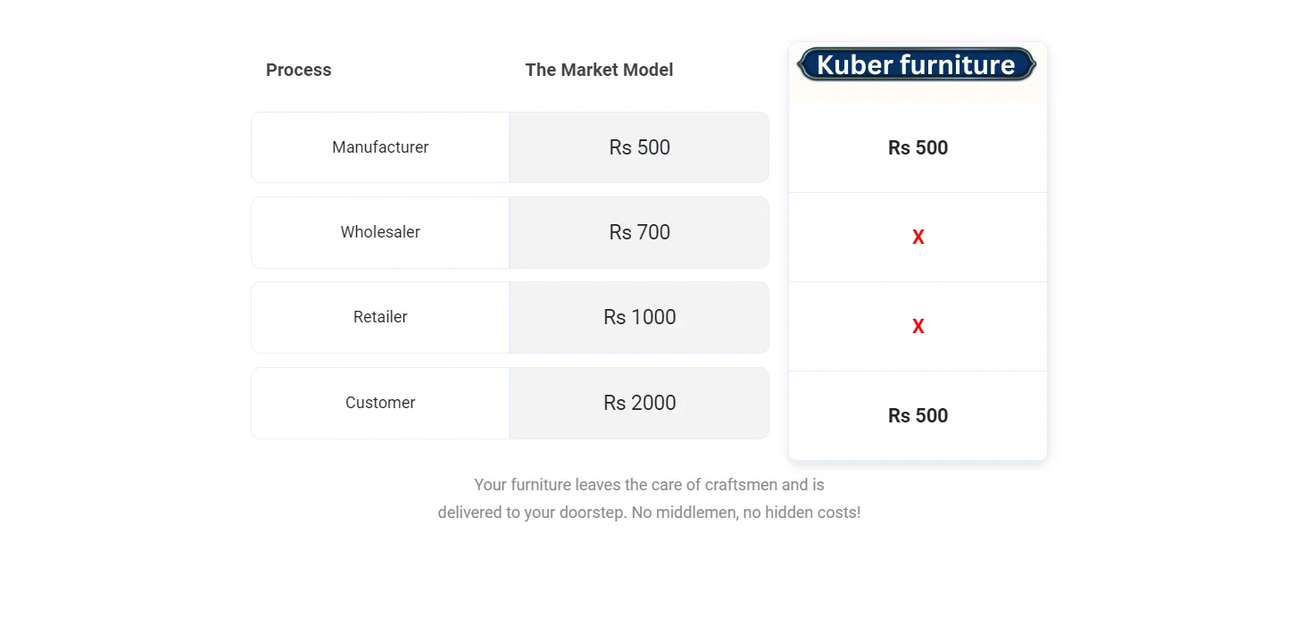Click the red X in the Wholesaler row
Screen dimensions: 1296x618
coord(918,238)
